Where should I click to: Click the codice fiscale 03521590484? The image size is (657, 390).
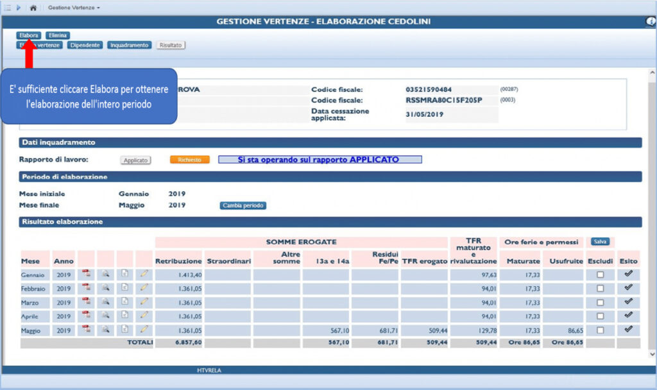[429, 89]
